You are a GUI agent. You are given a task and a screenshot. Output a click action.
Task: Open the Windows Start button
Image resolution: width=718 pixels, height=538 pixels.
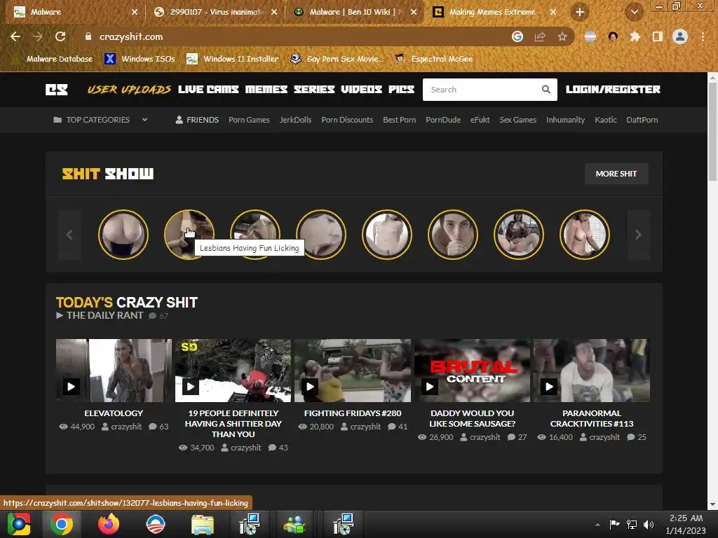19,524
